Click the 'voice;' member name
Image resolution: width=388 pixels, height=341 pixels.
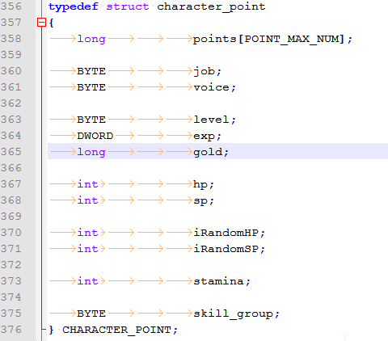click(x=214, y=87)
